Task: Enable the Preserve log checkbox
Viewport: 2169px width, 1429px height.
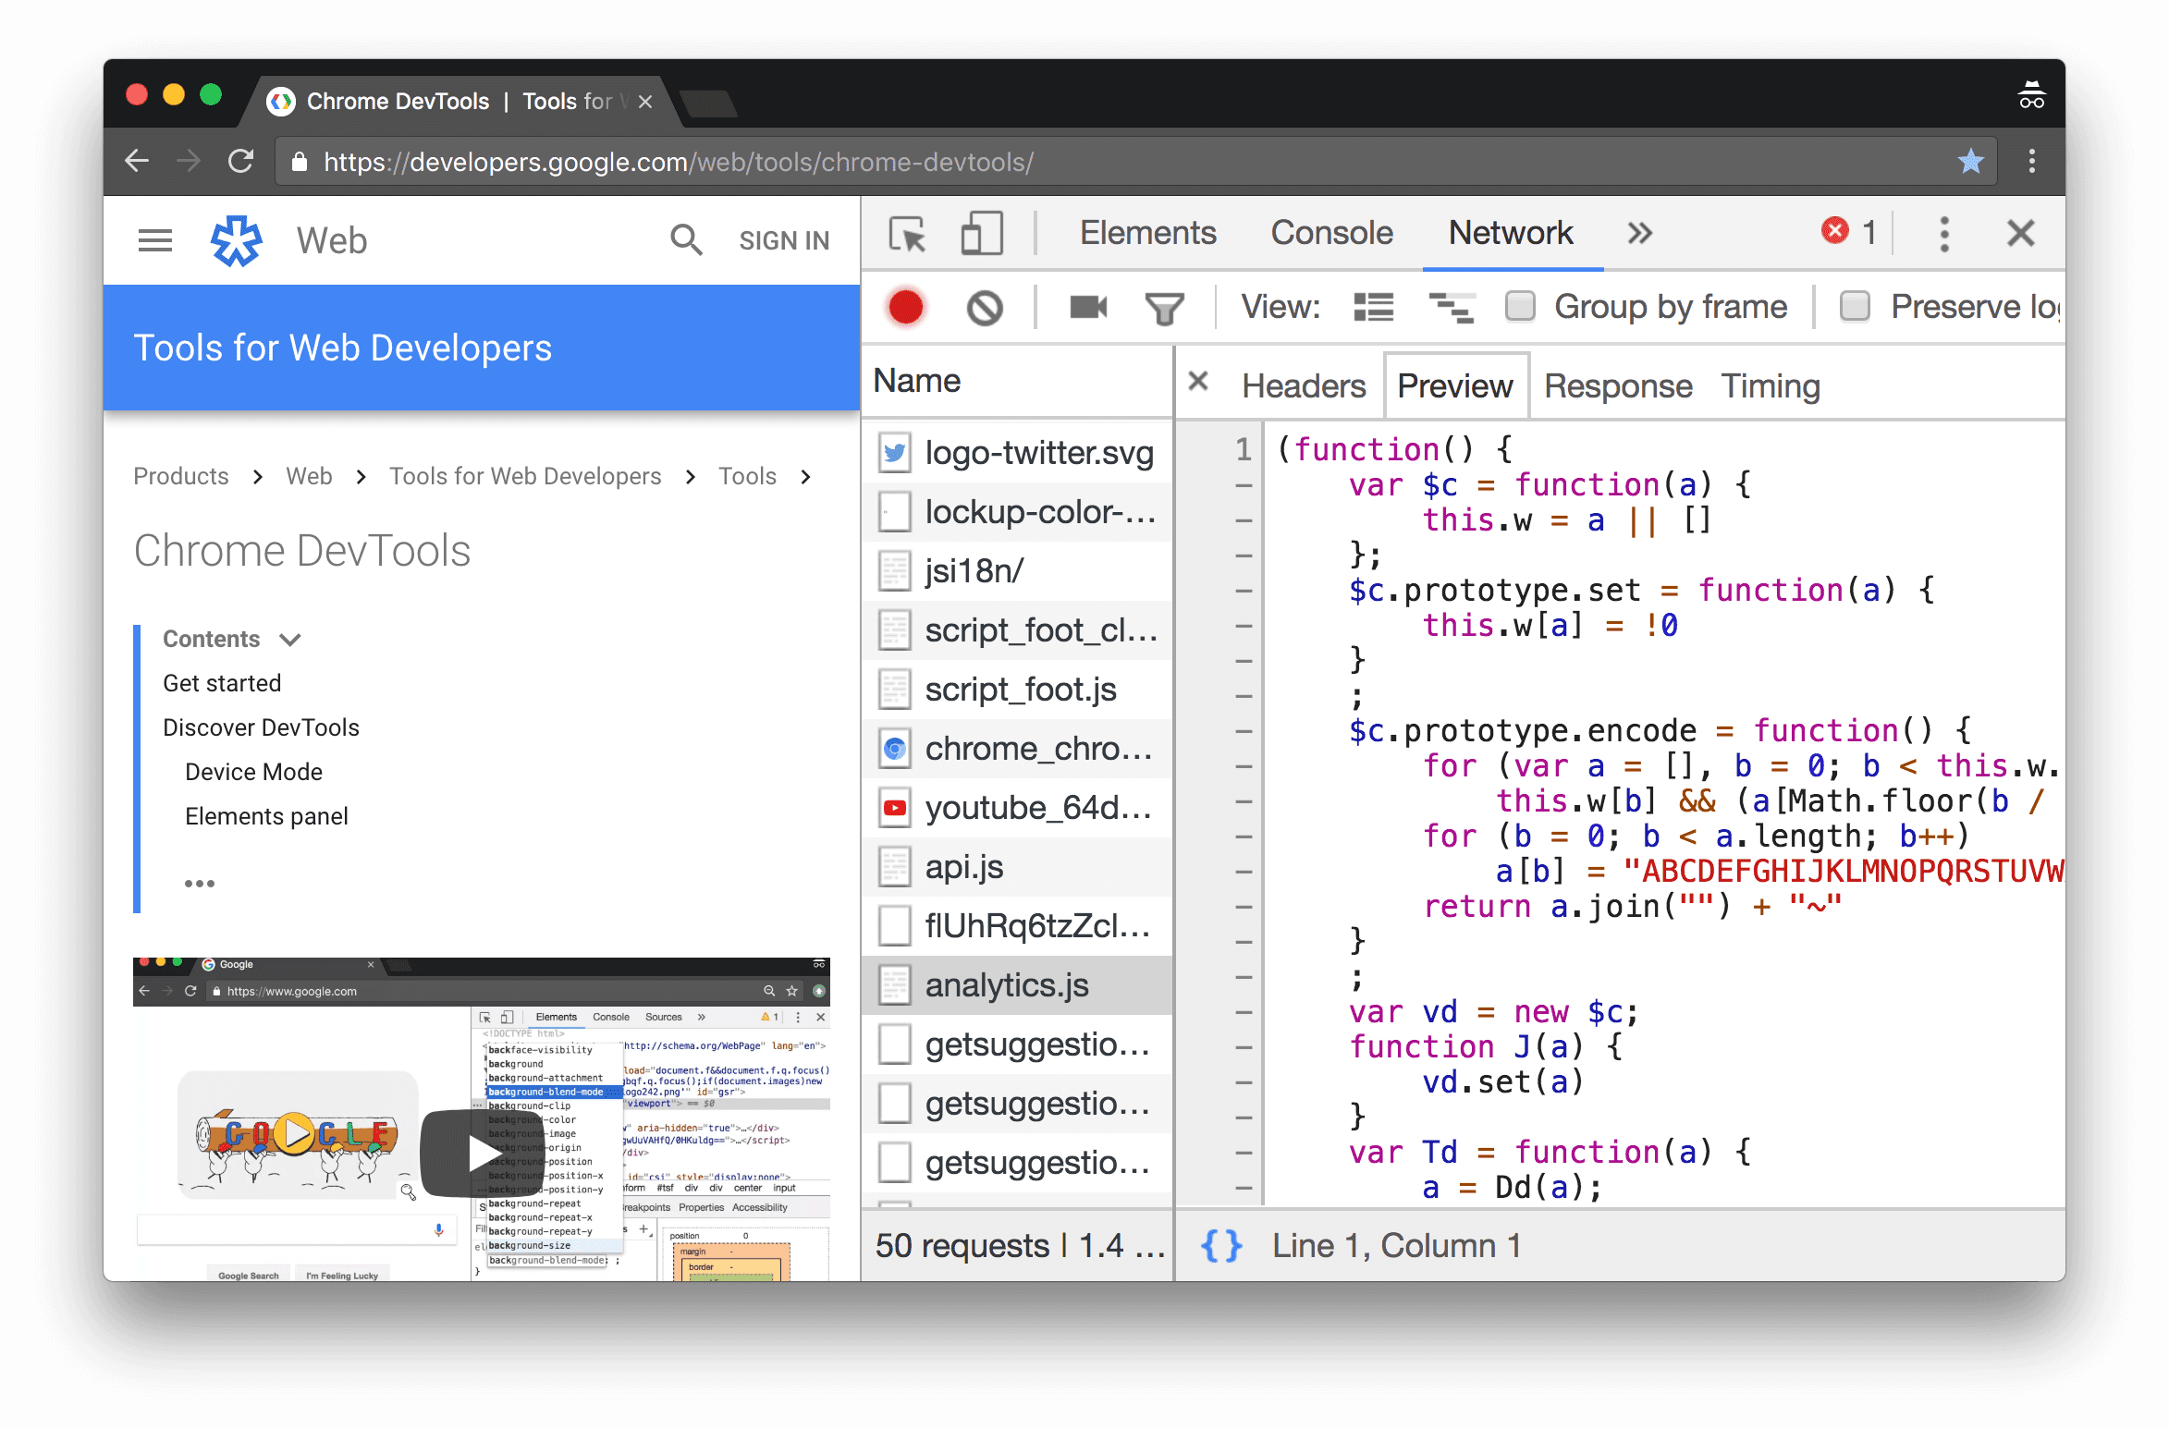Action: click(x=1853, y=306)
